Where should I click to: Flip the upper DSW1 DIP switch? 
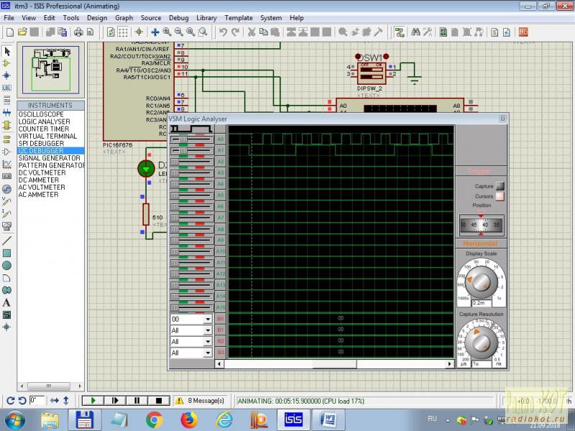372,69
